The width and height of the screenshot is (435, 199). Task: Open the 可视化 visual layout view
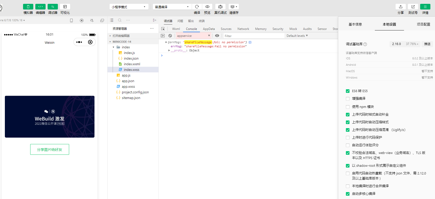[65, 7]
